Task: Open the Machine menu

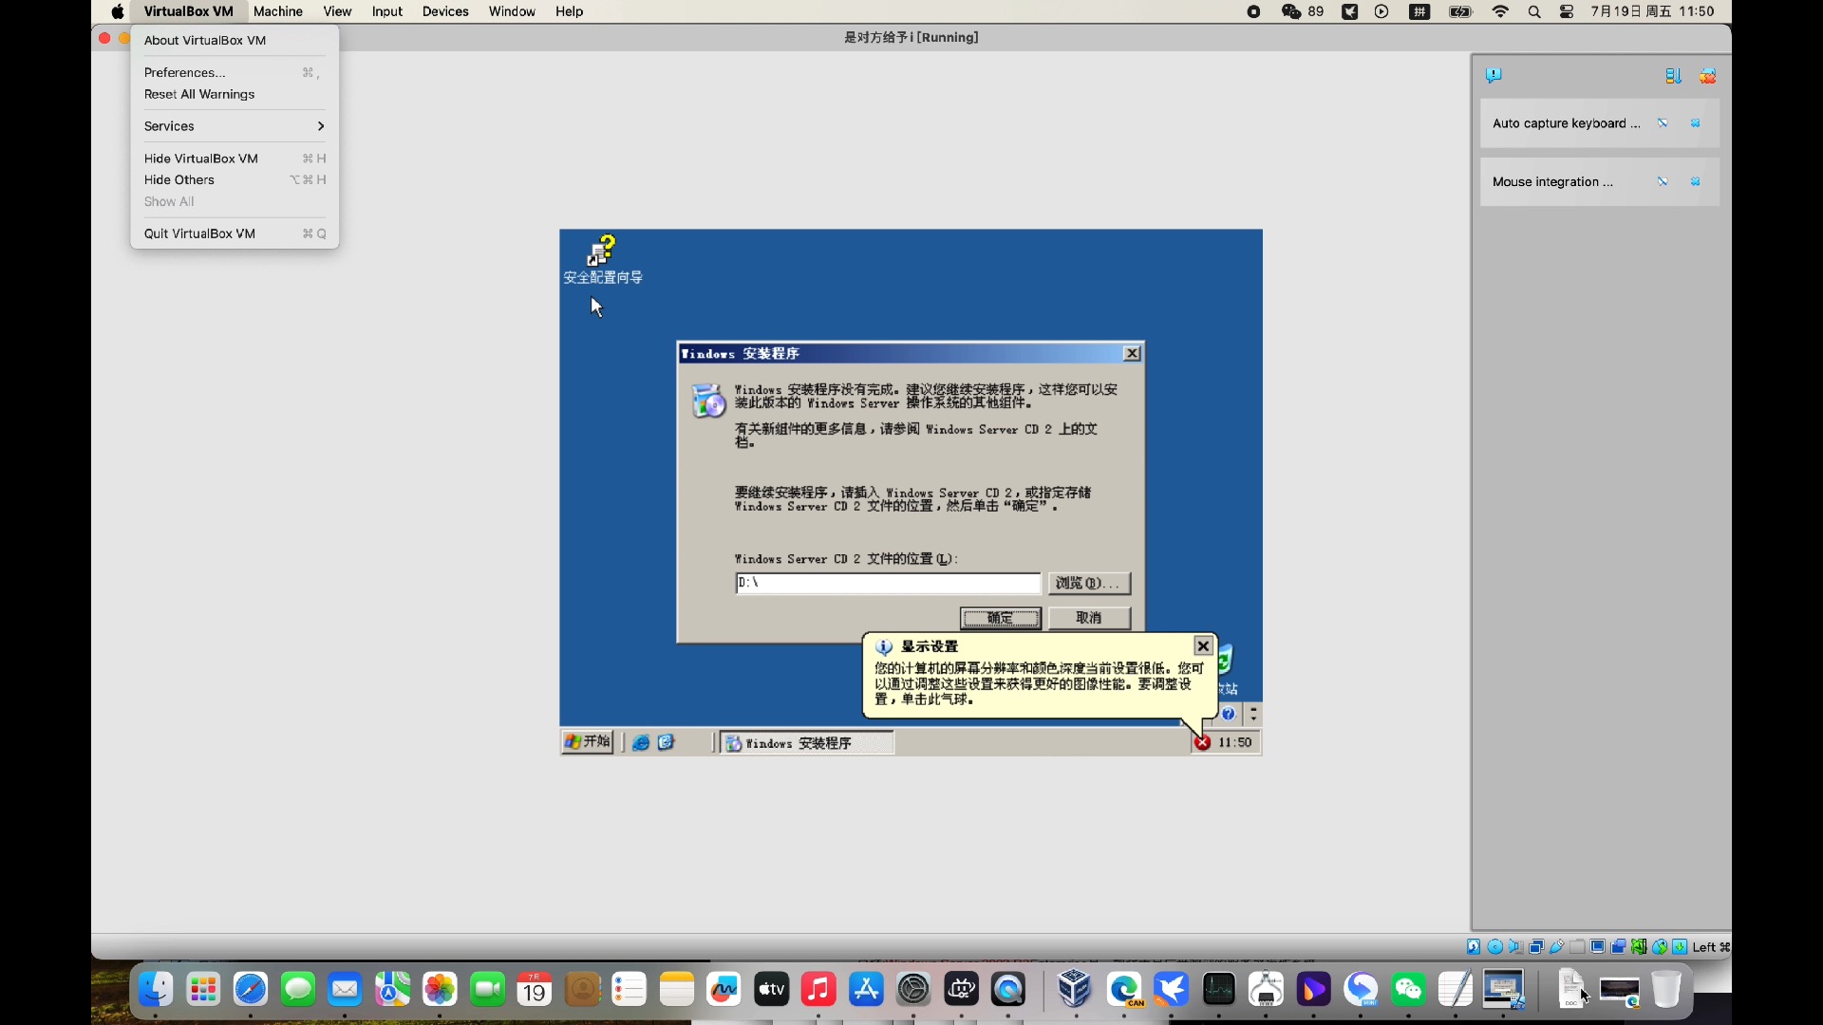Action: [278, 11]
